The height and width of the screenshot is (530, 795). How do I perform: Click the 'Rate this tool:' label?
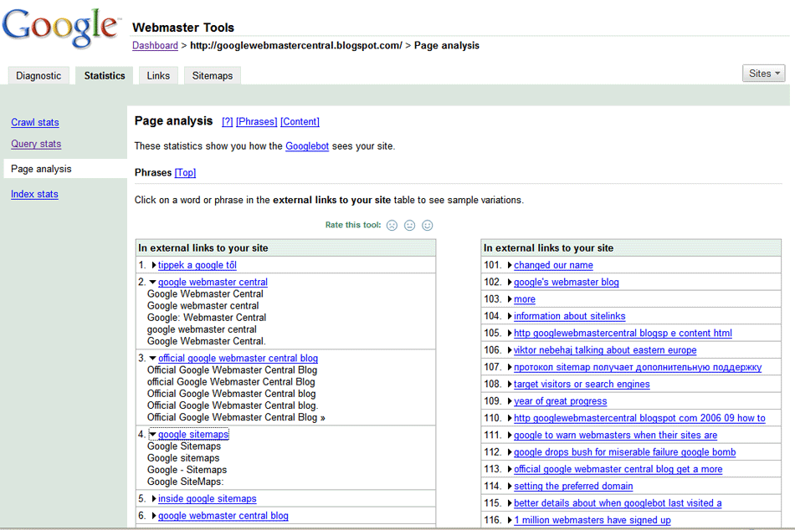pos(353,225)
